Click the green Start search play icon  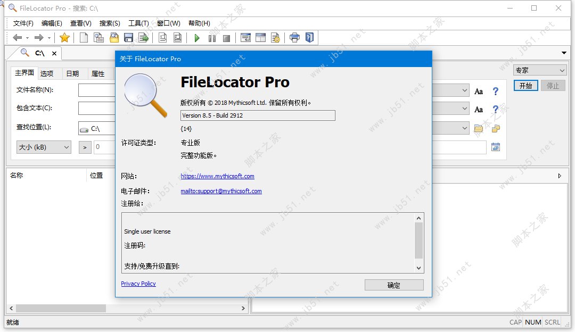tap(197, 38)
